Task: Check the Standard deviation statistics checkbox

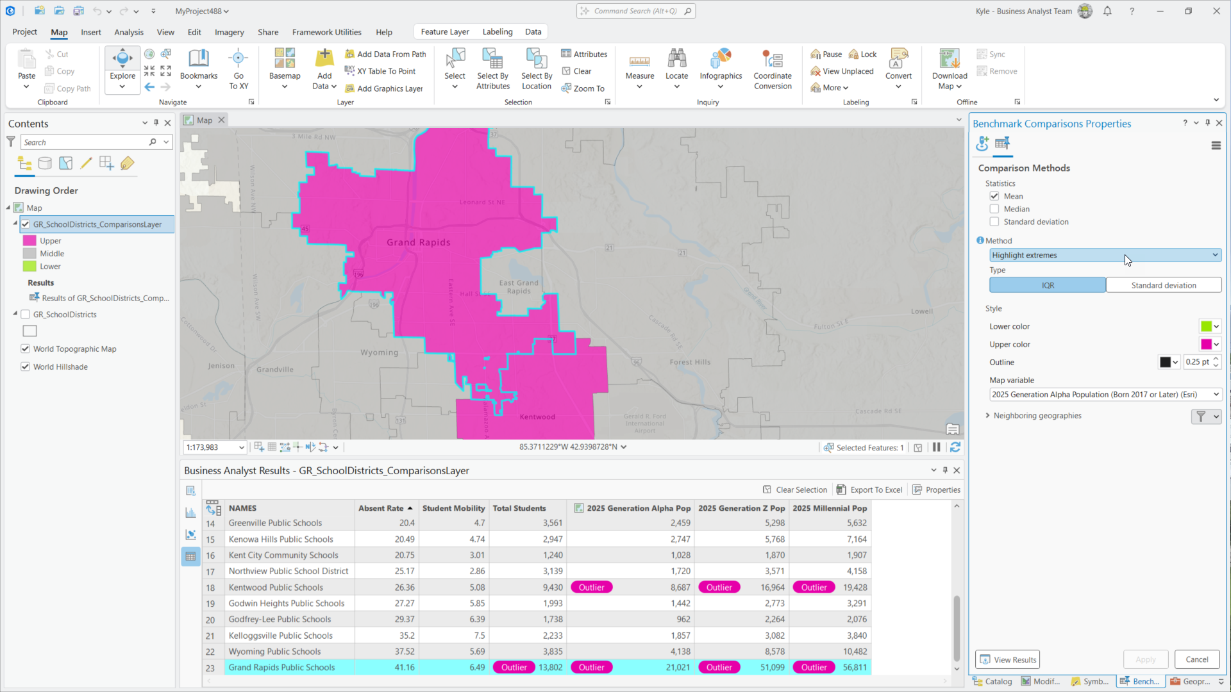Action: pyautogui.click(x=994, y=222)
